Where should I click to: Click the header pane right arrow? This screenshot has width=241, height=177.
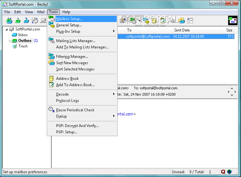tap(235, 92)
